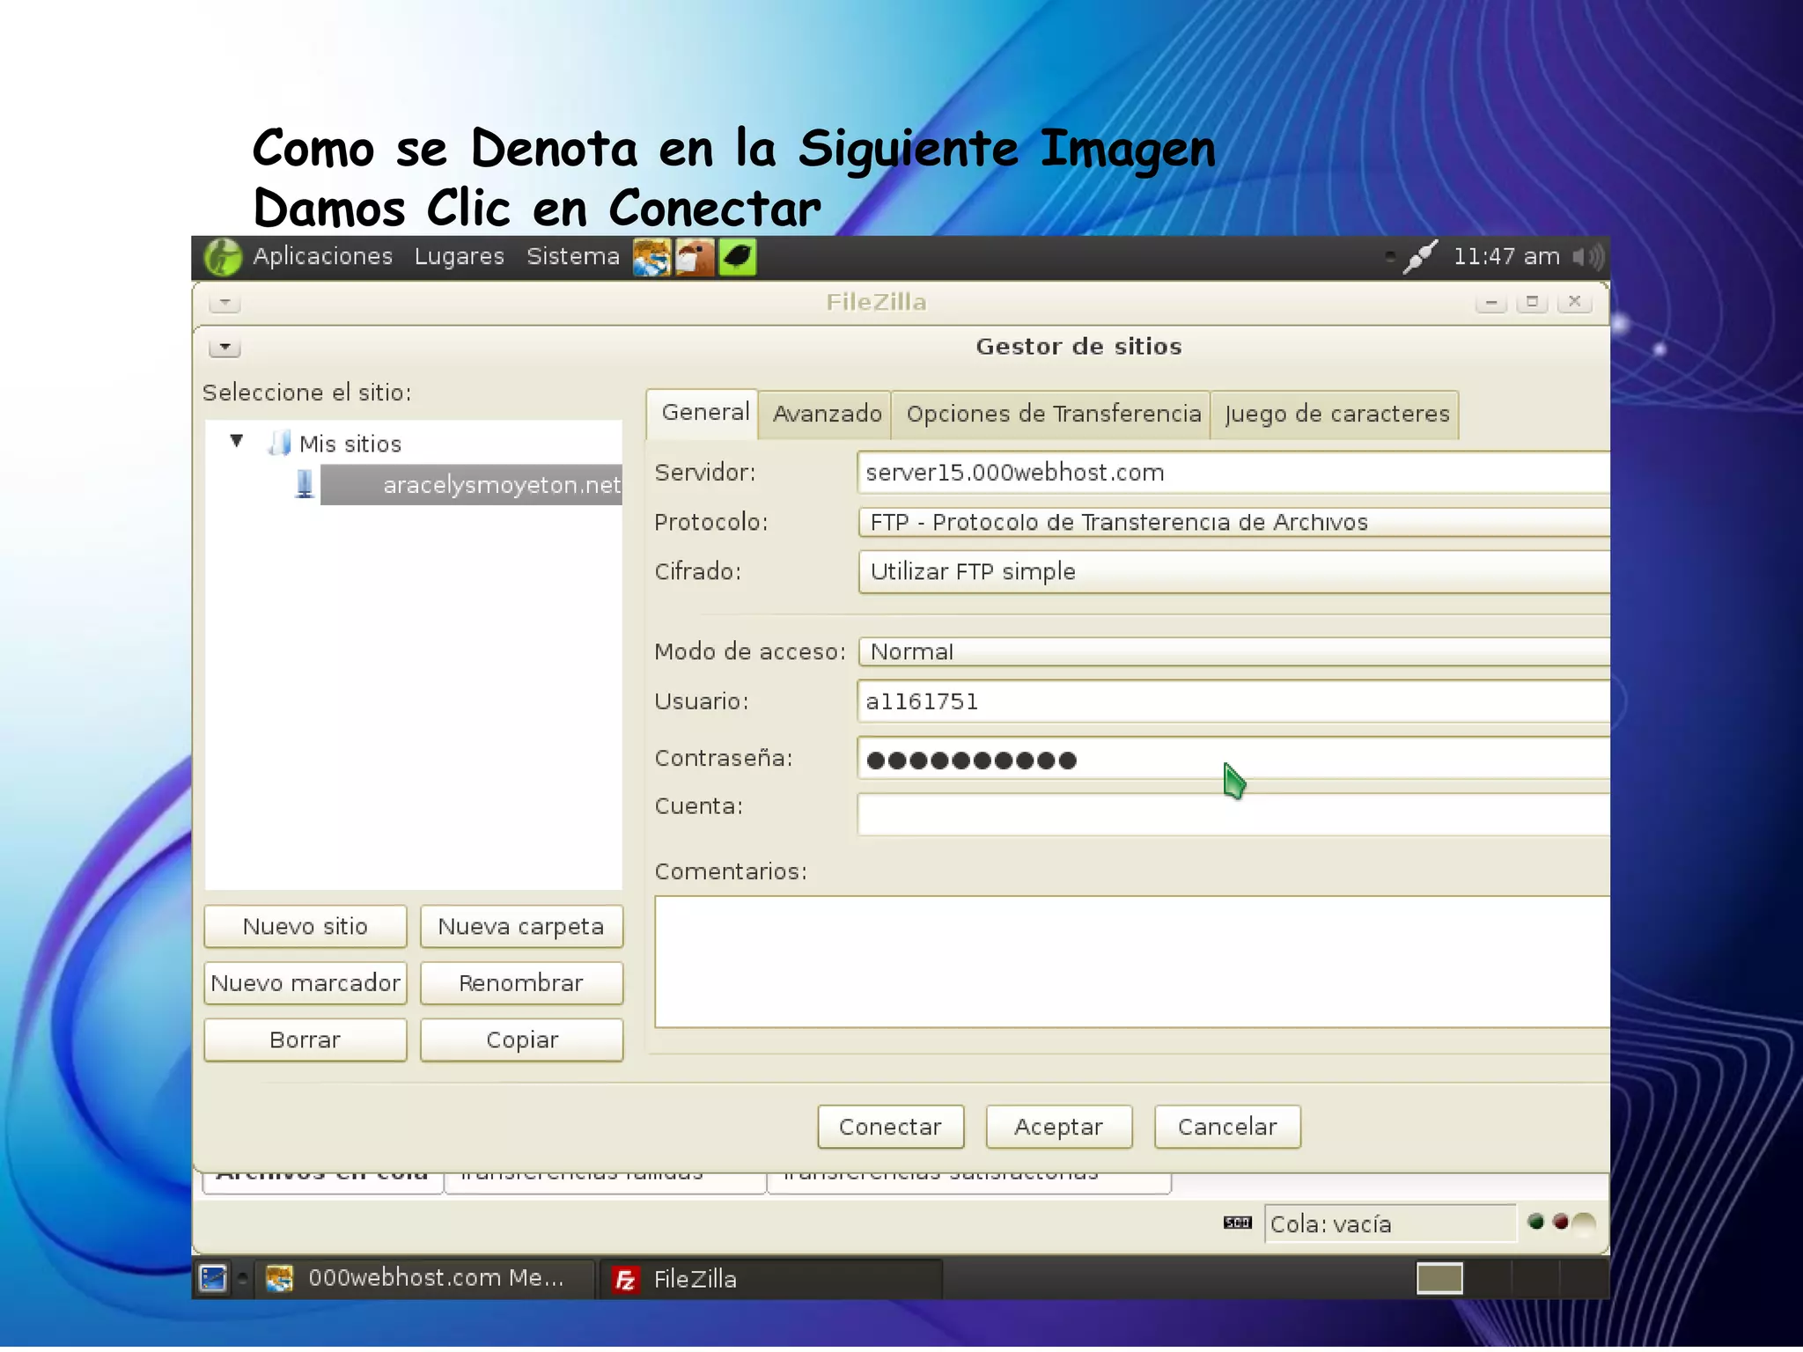Screen dimensions: 1803x1352
Task: Switch to 000webhost.com taskbar window
Action: (424, 1279)
